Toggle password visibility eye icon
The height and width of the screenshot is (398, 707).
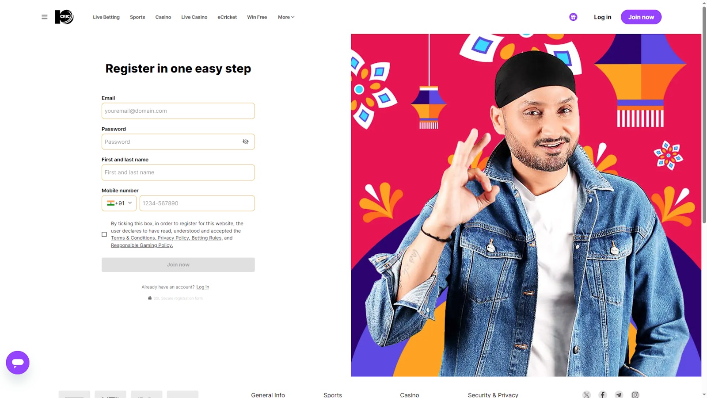coord(246,142)
